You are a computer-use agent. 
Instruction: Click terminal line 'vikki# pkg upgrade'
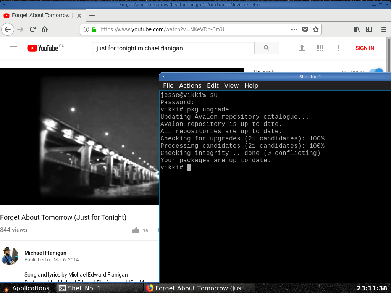[x=194, y=109]
